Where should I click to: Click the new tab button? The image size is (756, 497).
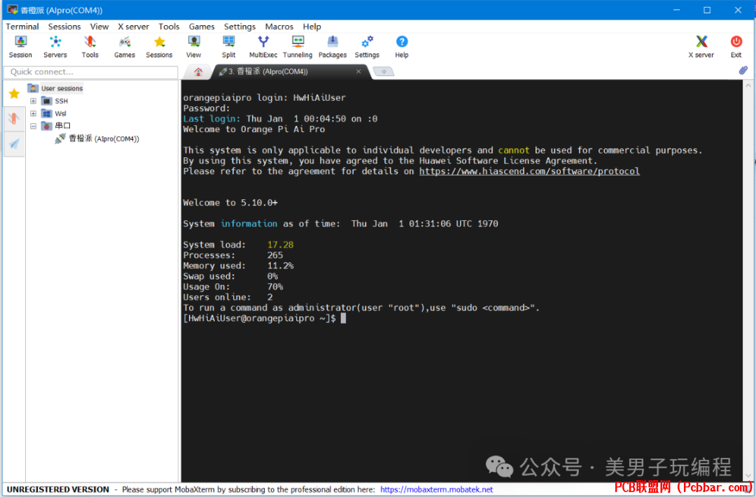(384, 72)
